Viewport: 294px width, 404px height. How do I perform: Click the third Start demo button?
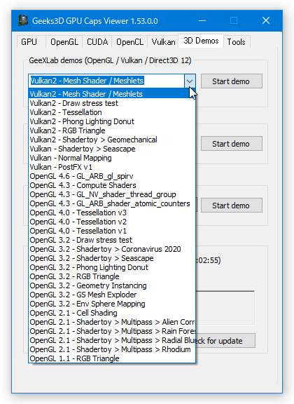tap(232, 206)
